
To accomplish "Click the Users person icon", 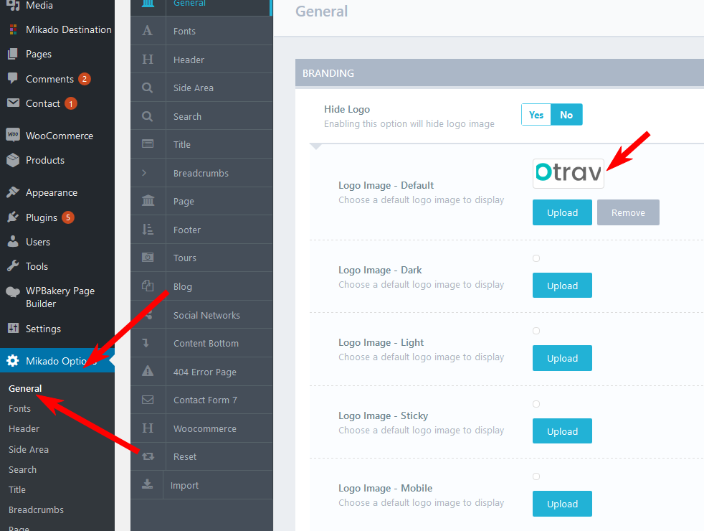I will point(13,241).
